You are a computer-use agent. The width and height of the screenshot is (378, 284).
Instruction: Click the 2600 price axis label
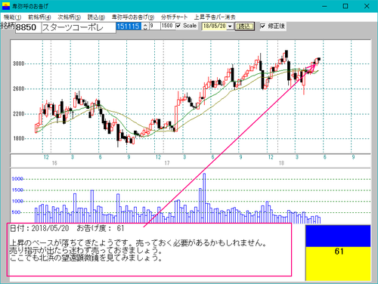[19, 88]
